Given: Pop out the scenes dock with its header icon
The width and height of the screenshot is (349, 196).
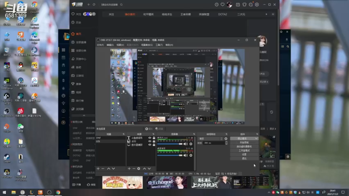Looking at the screenshot, I should click(123, 134).
